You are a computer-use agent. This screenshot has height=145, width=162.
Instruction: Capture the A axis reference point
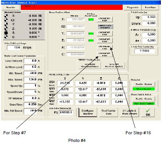click(x=105, y=47)
